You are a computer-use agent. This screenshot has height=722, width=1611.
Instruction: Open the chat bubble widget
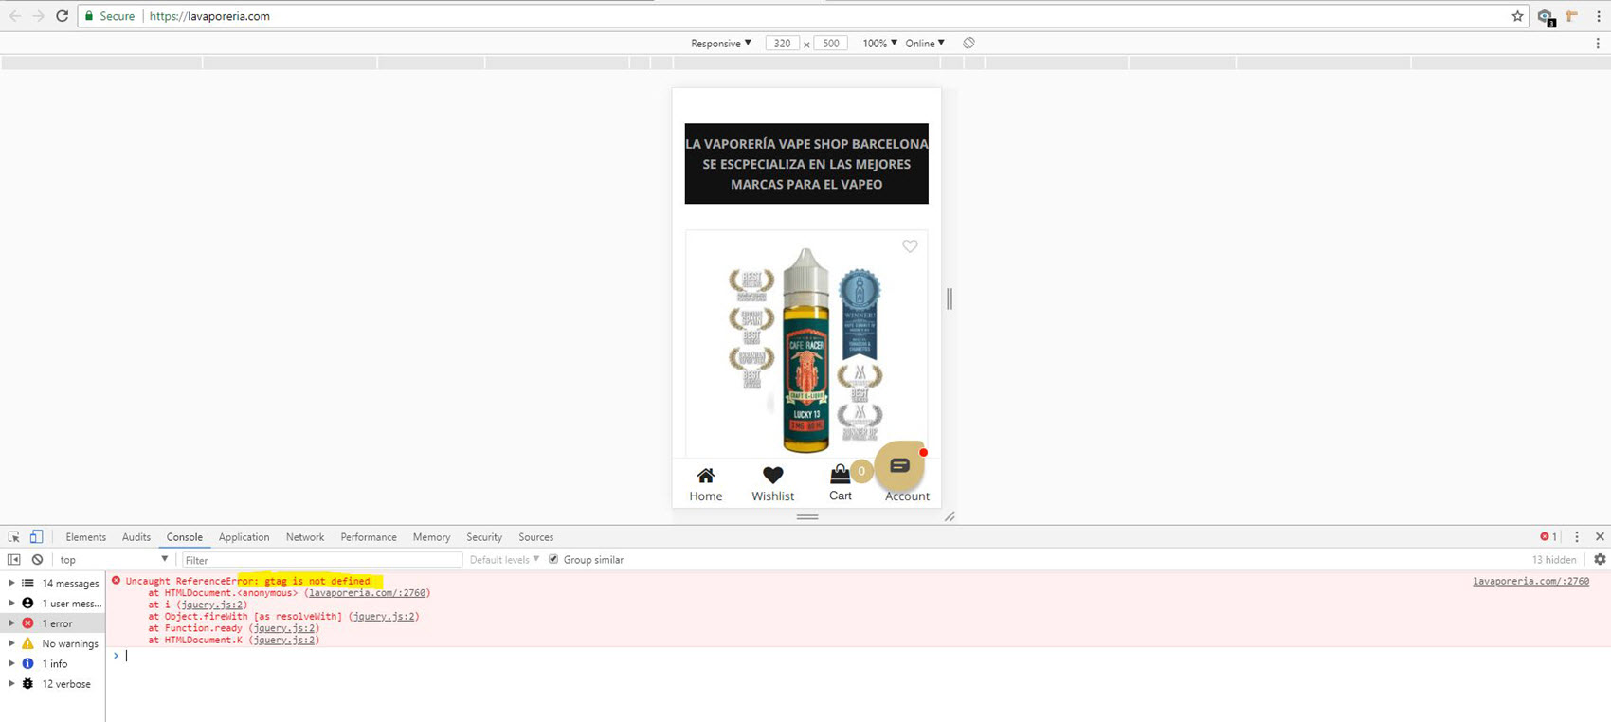coord(899,465)
